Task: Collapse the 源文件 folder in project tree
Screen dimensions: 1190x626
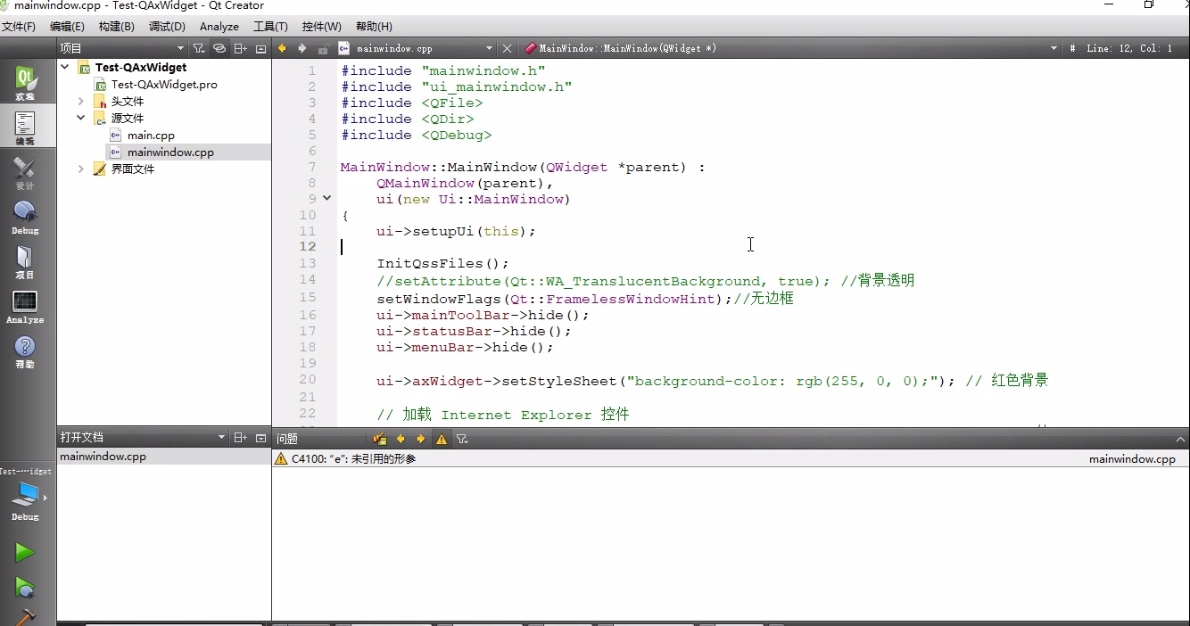Action: click(80, 118)
